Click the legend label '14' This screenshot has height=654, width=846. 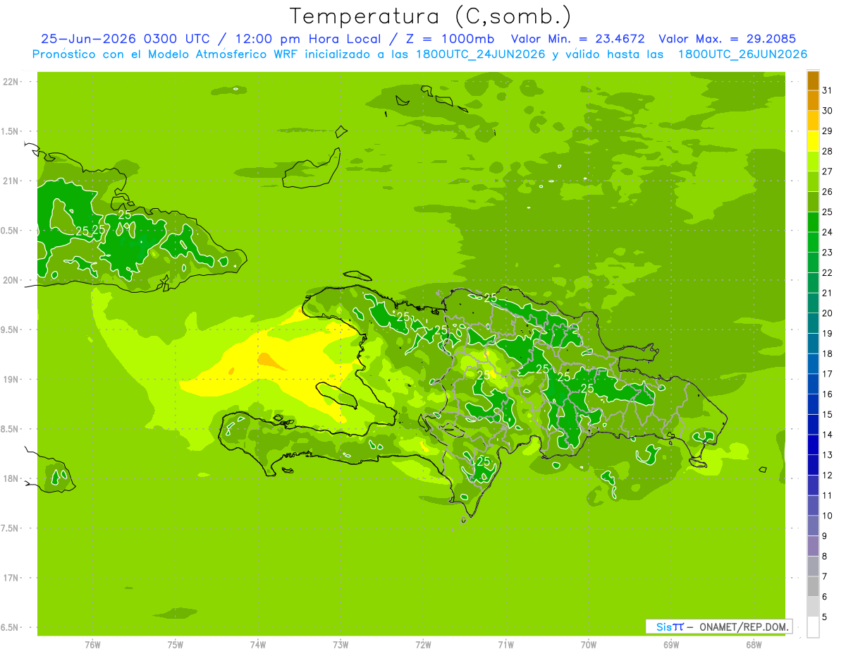827,435
